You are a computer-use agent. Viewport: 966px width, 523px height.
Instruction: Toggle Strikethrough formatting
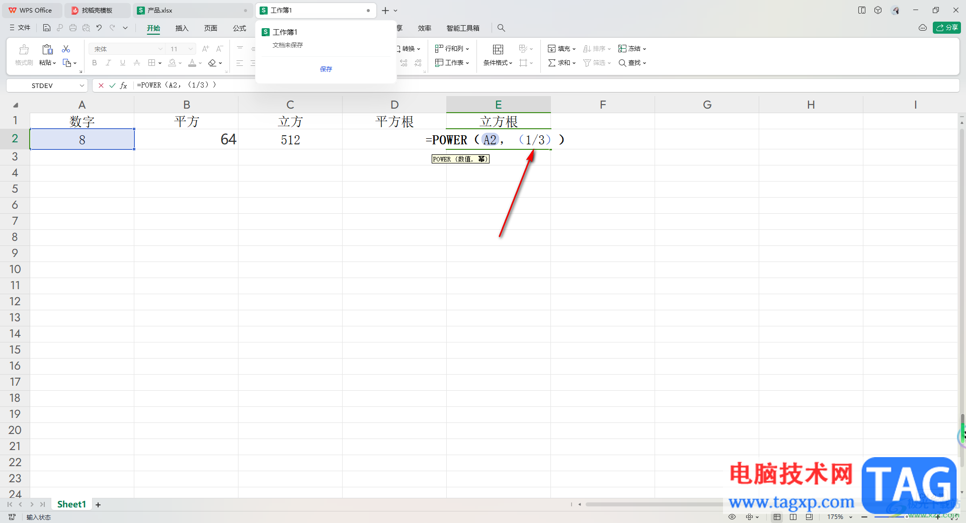click(137, 63)
